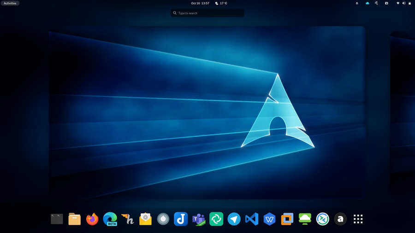This screenshot has height=233, width=415.
Task: Click the Activities button
Action: (x=10, y=3)
